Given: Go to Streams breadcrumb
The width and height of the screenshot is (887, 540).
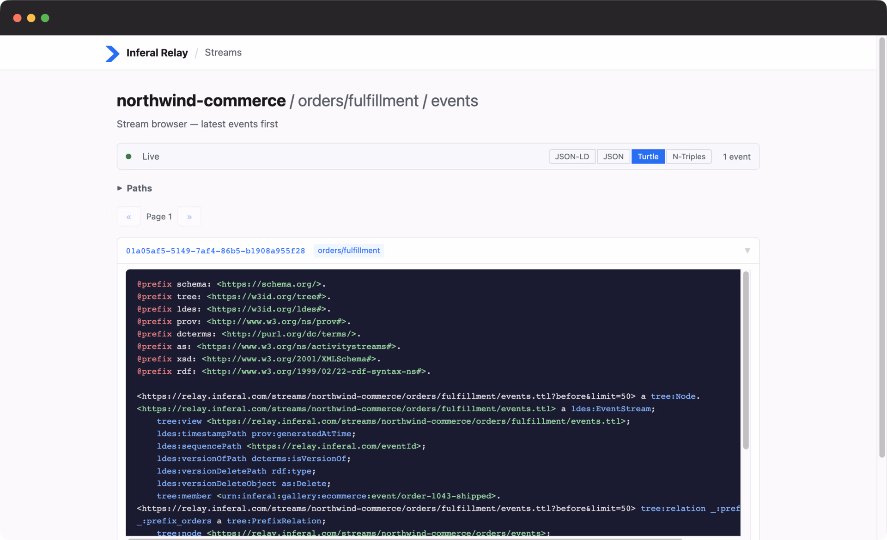Looking at the screenshot, I should (223, 53).
